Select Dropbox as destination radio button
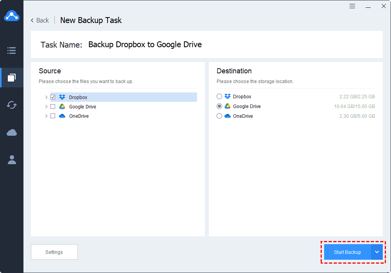391x273 pixels. coord(219,96)
